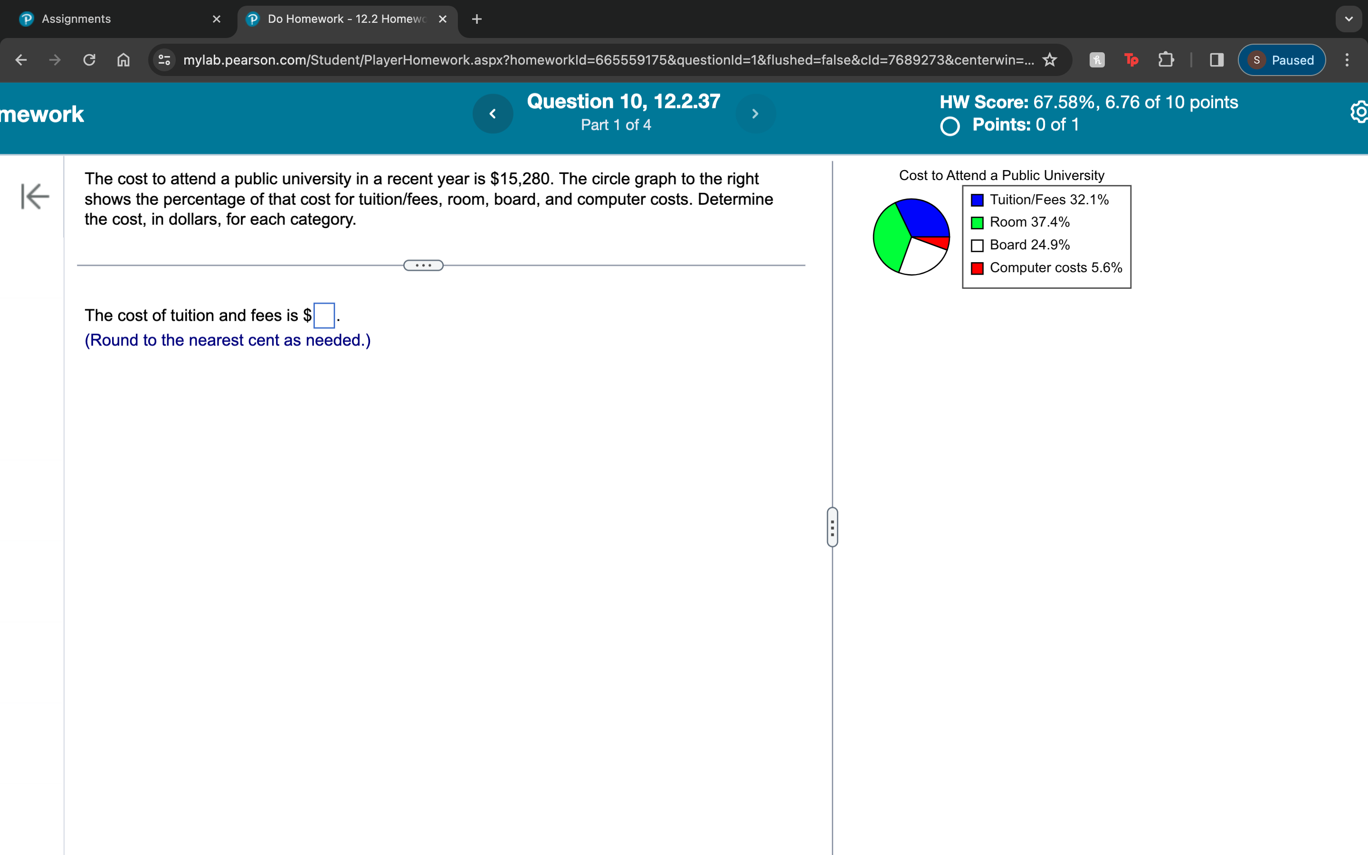
Task: Select the Do Homework 12.2 tab
Action: 345,19
